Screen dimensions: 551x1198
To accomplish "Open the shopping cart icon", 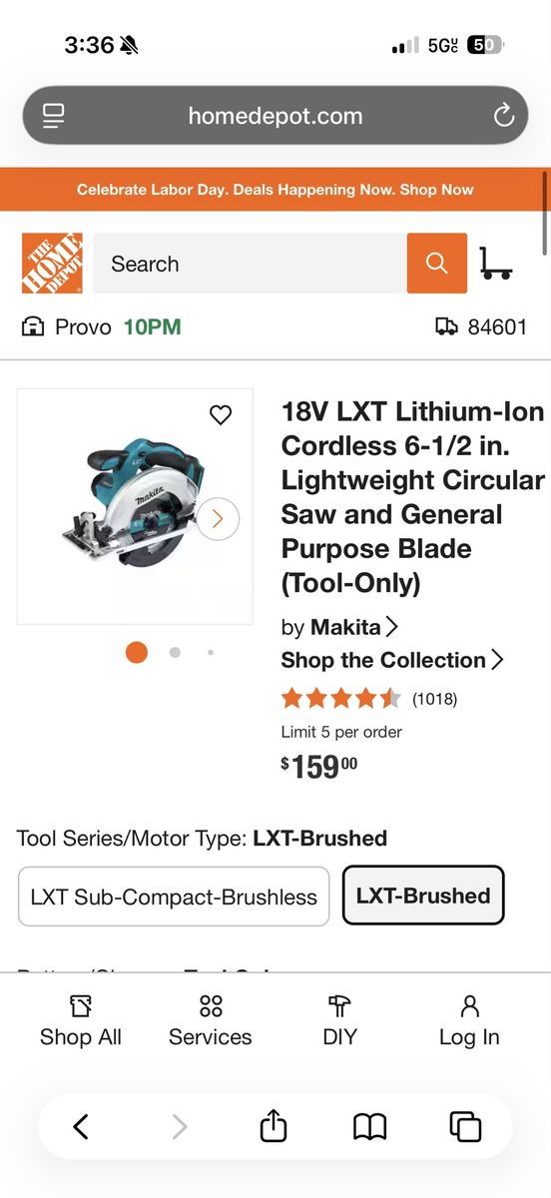I will 496,264.
